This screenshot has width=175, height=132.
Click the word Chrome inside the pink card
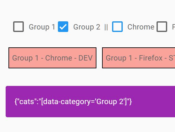(59, 58)
